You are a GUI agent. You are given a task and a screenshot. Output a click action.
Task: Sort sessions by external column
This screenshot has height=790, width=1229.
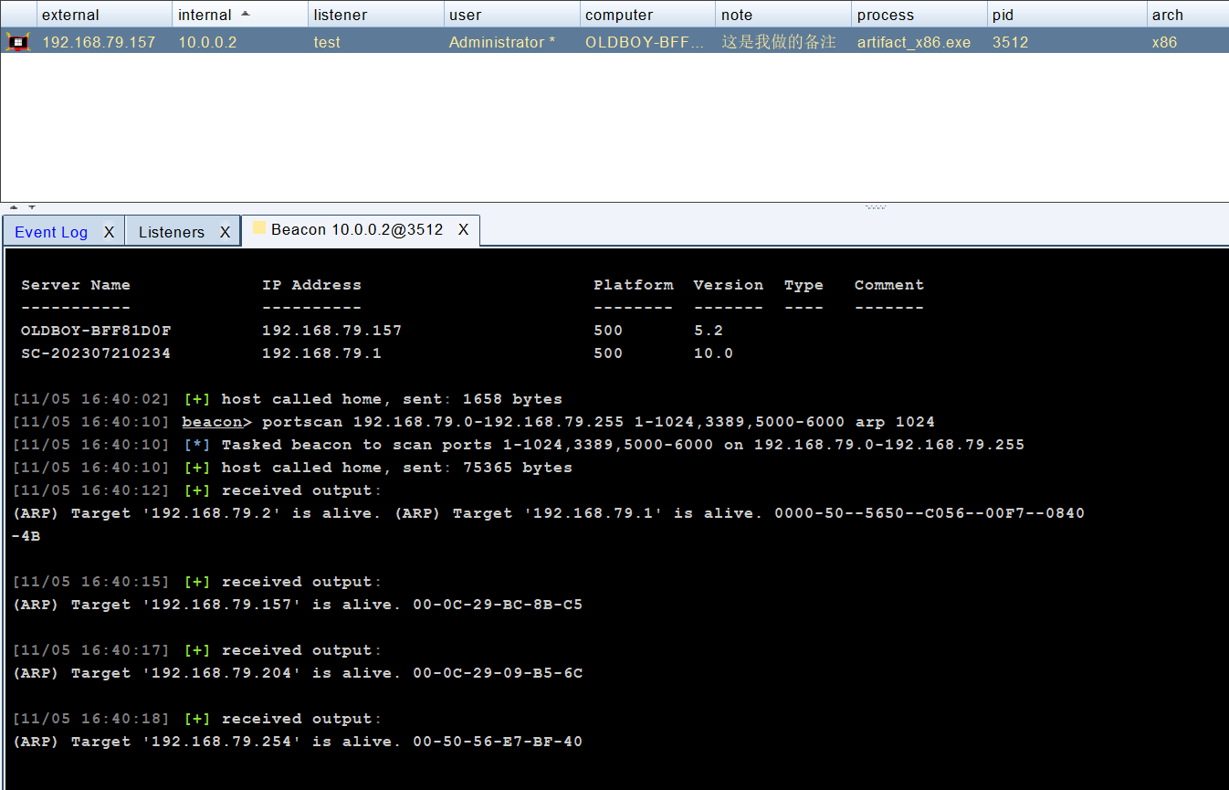point(104,15)
